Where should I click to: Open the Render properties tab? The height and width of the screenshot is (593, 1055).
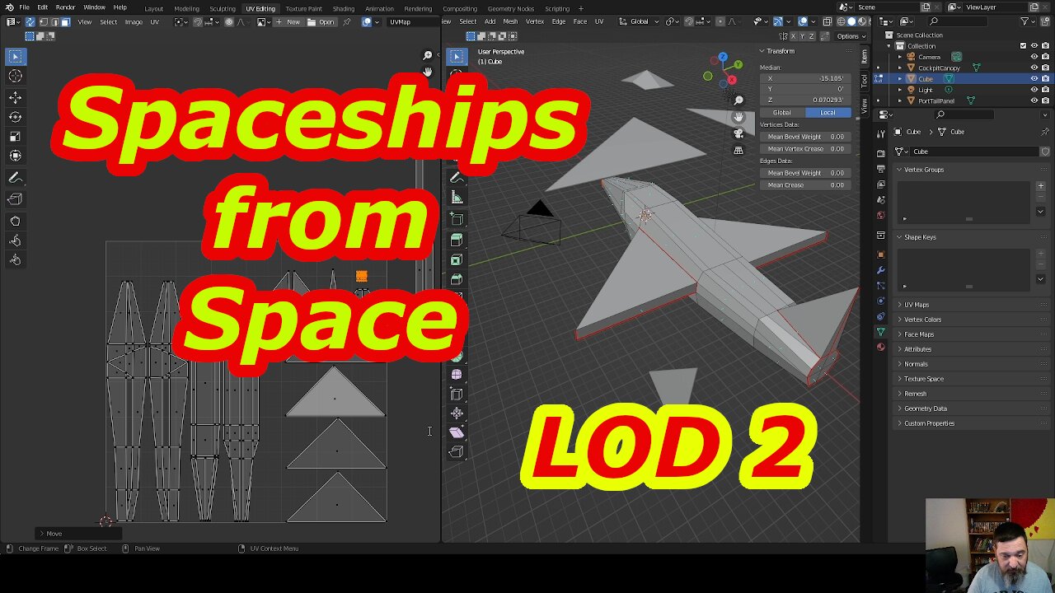[881, 153]
